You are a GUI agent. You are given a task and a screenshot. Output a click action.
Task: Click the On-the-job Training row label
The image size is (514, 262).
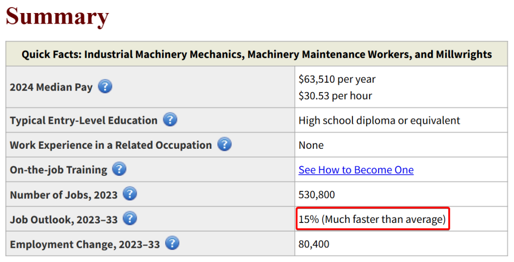(58, 169)
